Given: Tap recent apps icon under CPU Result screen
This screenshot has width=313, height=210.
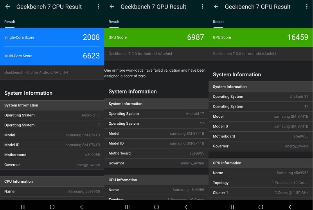Looking at the screenshot, I should pyautogui.click(x=23, y=207).
